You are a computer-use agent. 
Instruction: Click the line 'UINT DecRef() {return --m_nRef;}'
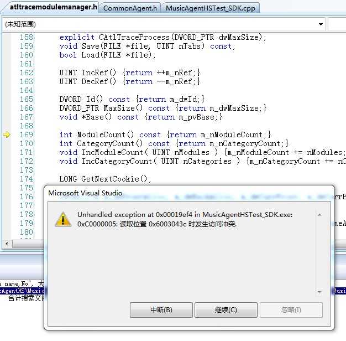pyautogui.click(x=130, y=81)
